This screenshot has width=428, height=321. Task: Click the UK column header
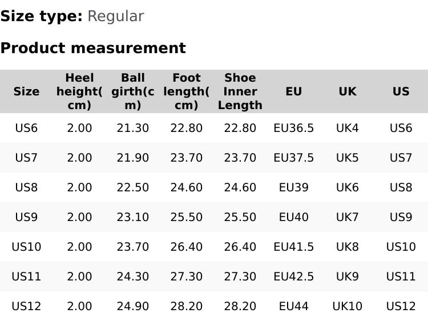click(x=347, y=91)
